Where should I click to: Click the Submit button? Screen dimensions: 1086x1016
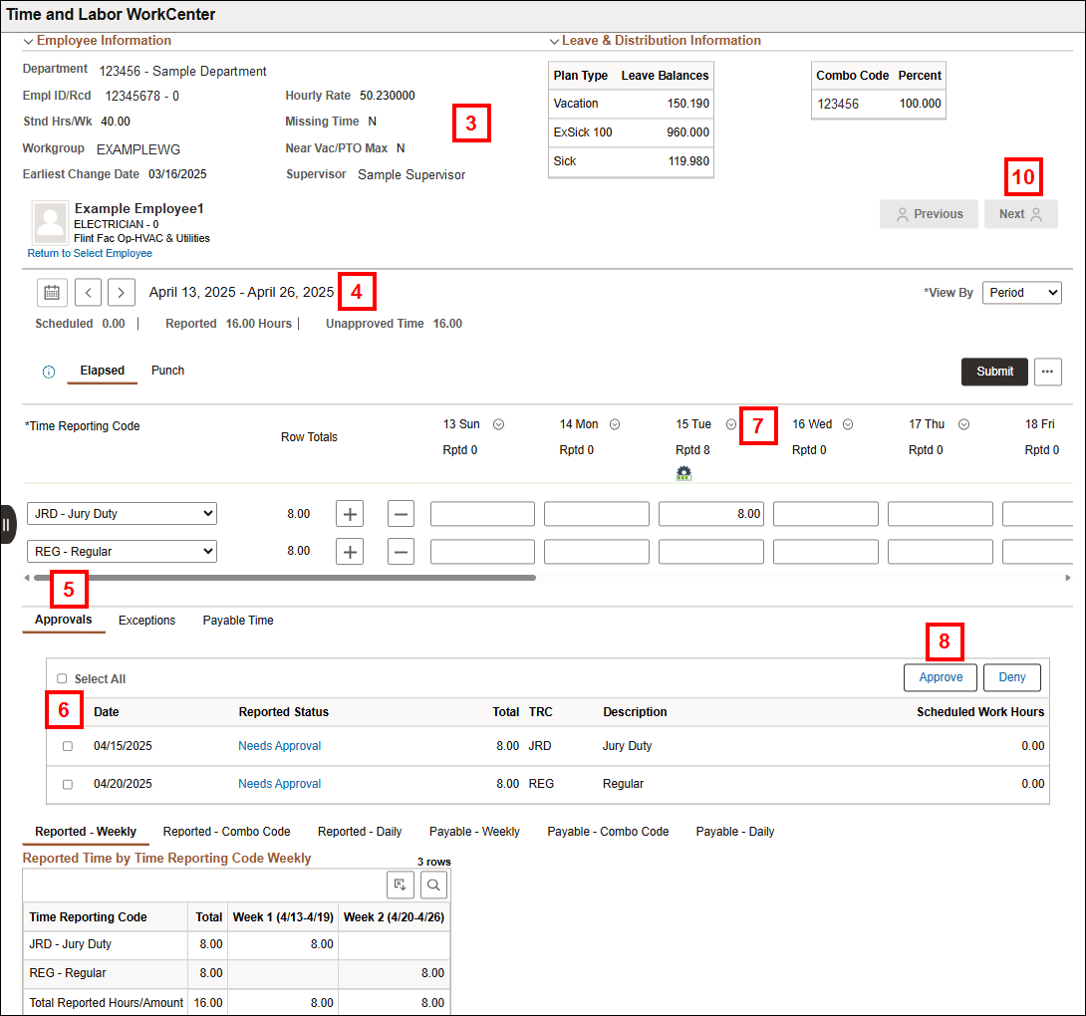994,372
